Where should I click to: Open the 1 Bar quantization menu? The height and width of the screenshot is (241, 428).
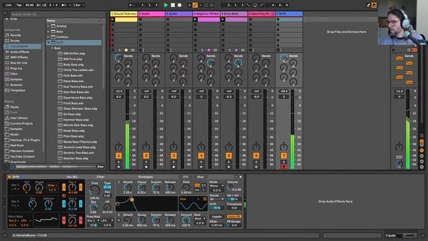(x=79, y=5)
